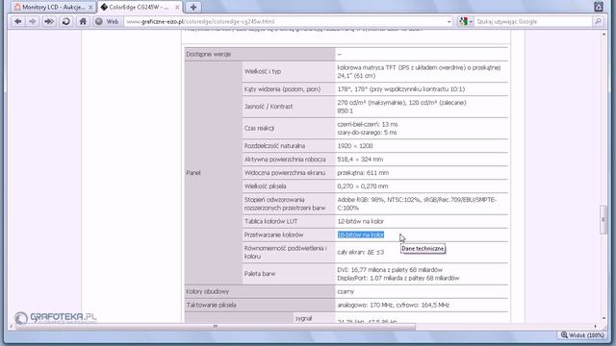Click the 'Rozdzielczość naturalna' label
616x346 pixels.
[x=274, y=145]
